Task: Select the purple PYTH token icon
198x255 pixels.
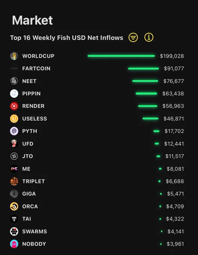Action: coord(14,131)
